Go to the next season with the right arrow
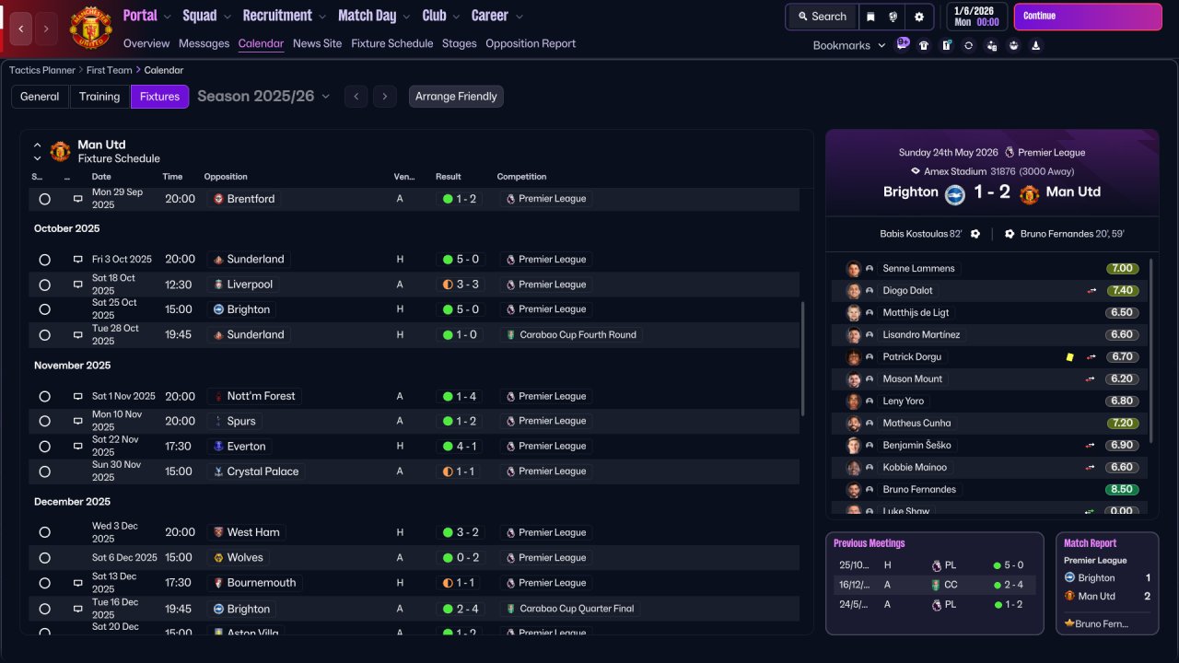Image resolution: width=1179 pixels, height=663 pixels. pyautogui.click(x=386, y=97)
